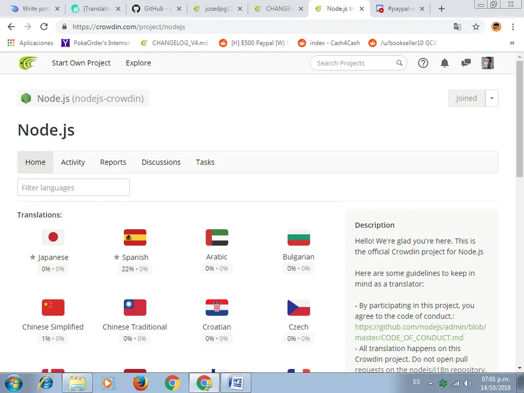
Task: Click the ES language indicator
Action: pos(416,382)
